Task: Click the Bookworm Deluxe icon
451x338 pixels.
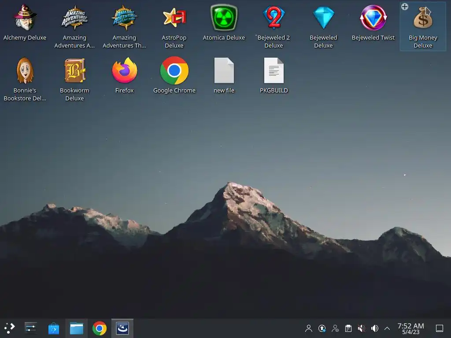Action: 75,71
